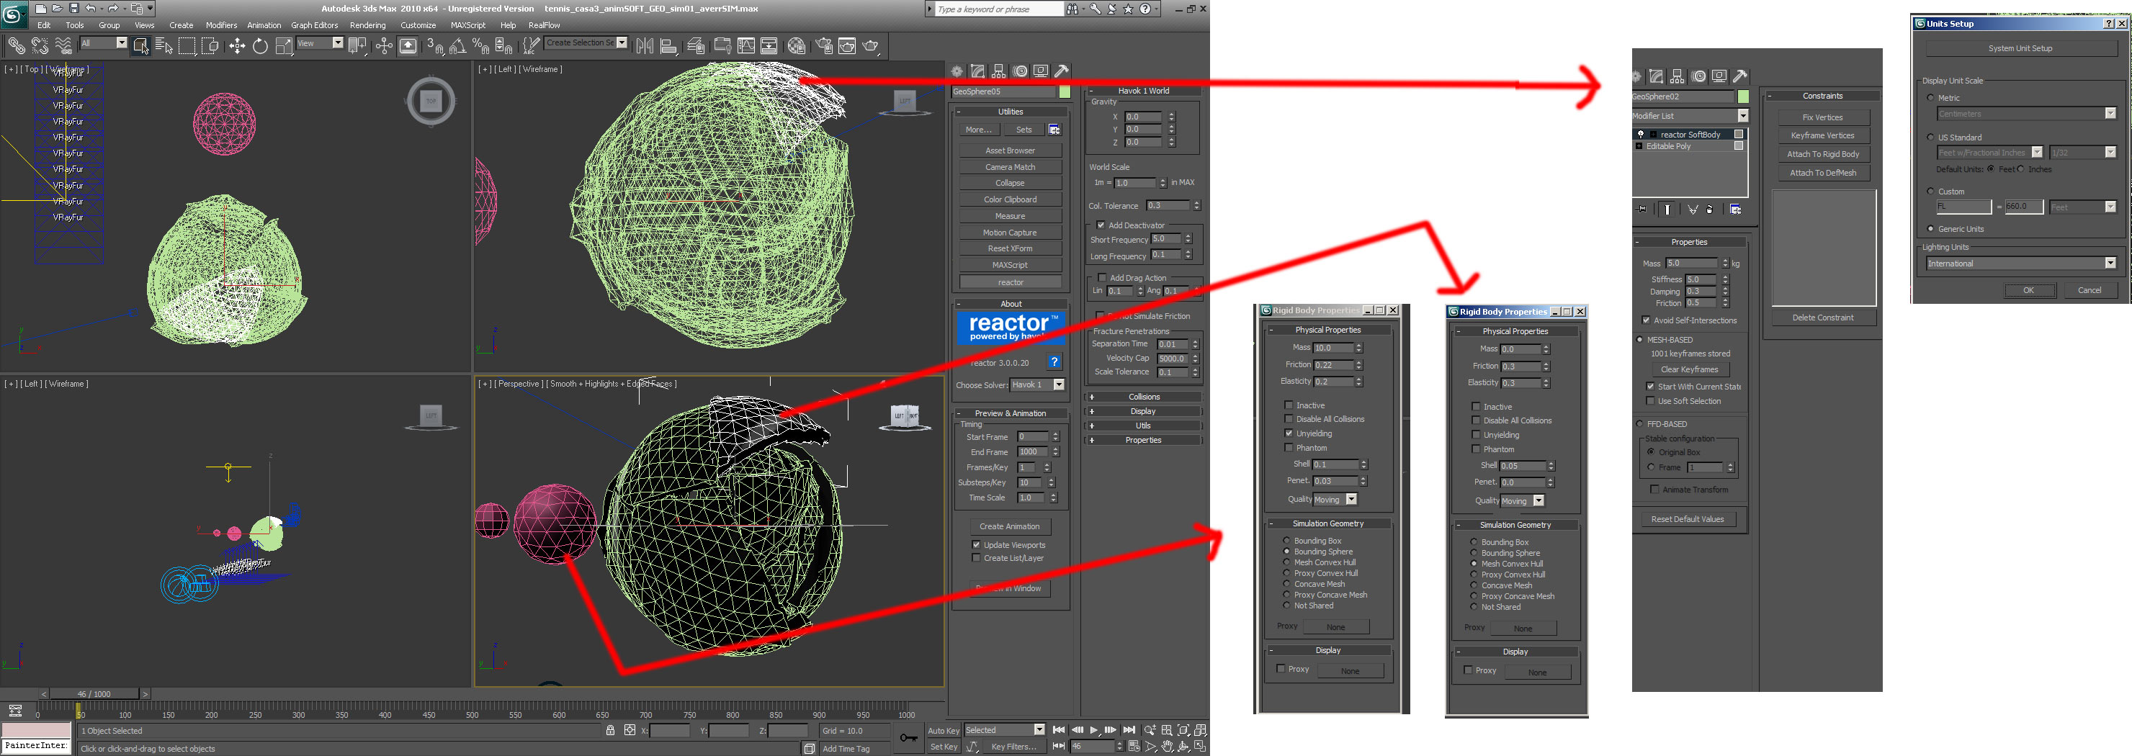The width and height of the screenshot is (2132, 756).
Task: Select the Select and Link tool
Action: coord(16,45)
